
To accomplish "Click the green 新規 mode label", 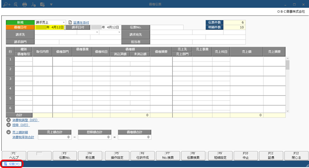I will pyautogui.click(x=20, y=23).
